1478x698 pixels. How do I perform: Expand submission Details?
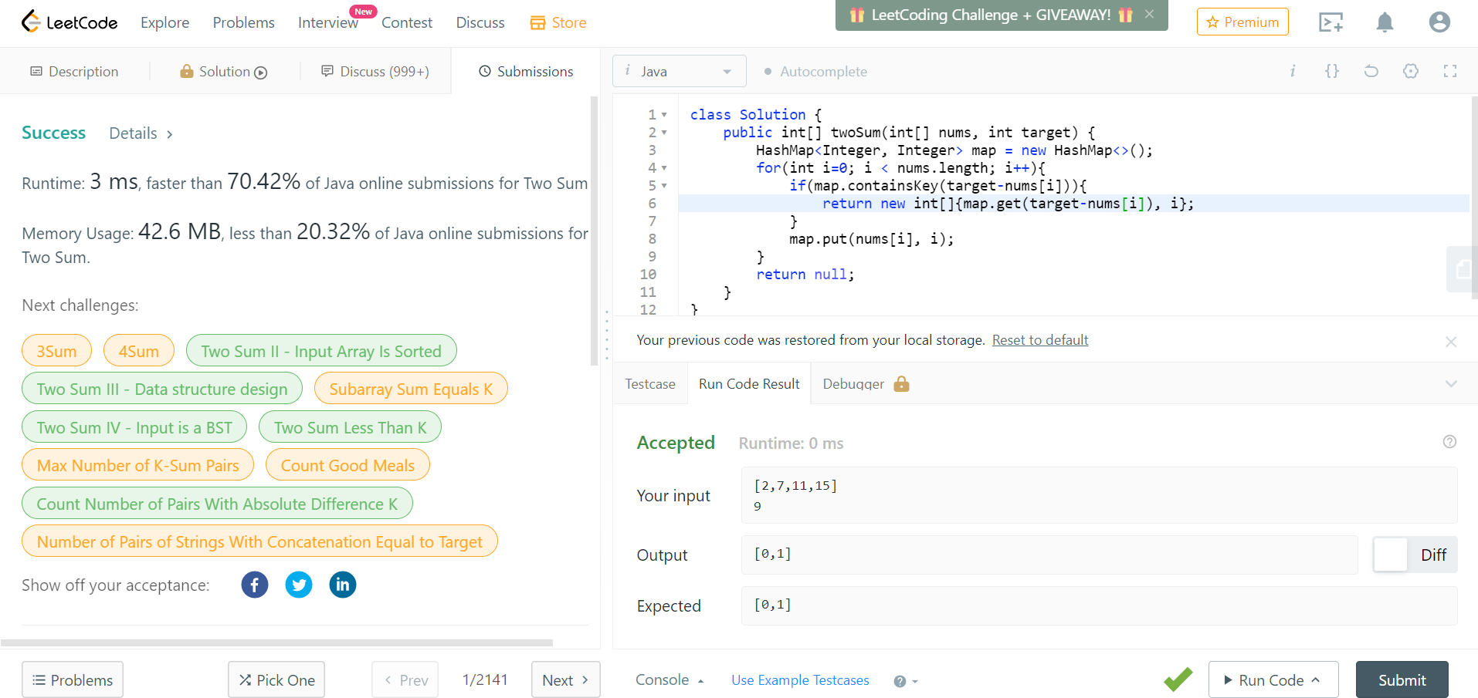(141, 133)
